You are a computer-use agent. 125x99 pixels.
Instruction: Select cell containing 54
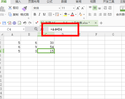(46, 47)
